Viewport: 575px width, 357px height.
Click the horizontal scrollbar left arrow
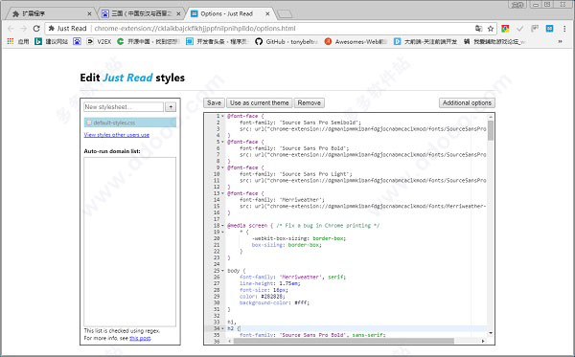click(x=230, y=341)
